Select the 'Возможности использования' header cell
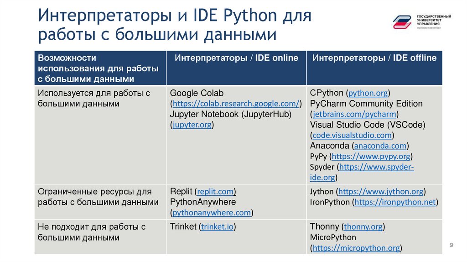 click(100, 68)
